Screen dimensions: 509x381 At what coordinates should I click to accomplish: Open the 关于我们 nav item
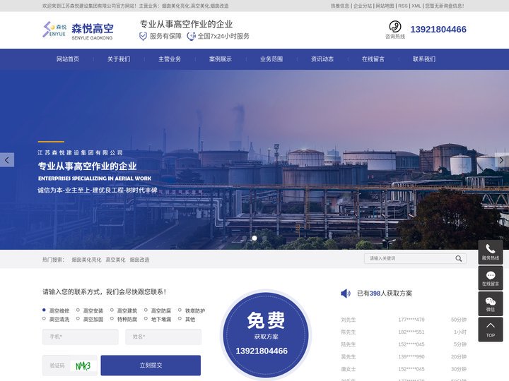coord(119,59)
